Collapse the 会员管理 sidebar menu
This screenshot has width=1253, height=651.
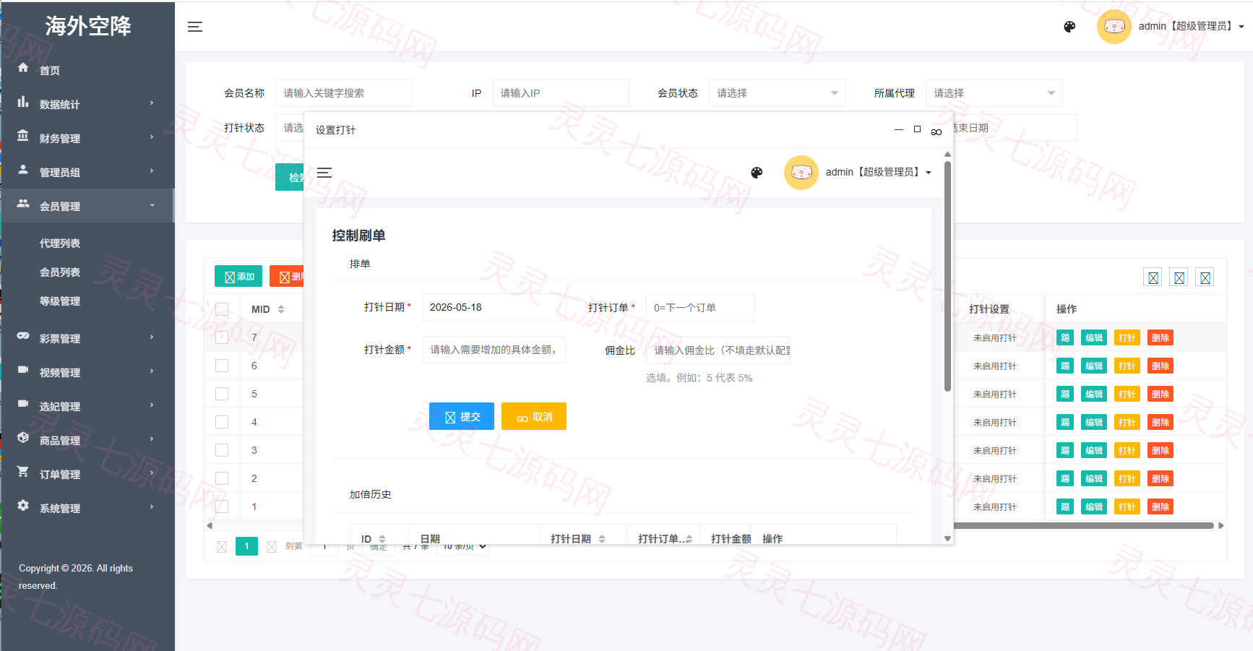87,206
